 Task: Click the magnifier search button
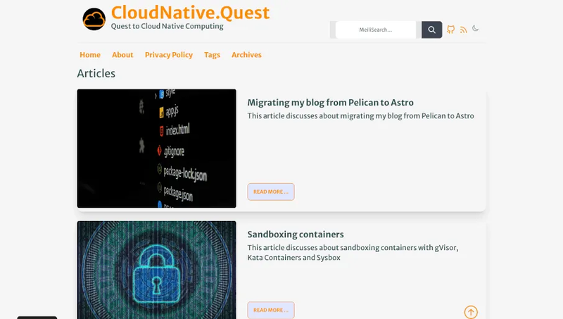(x=431, y=30)
